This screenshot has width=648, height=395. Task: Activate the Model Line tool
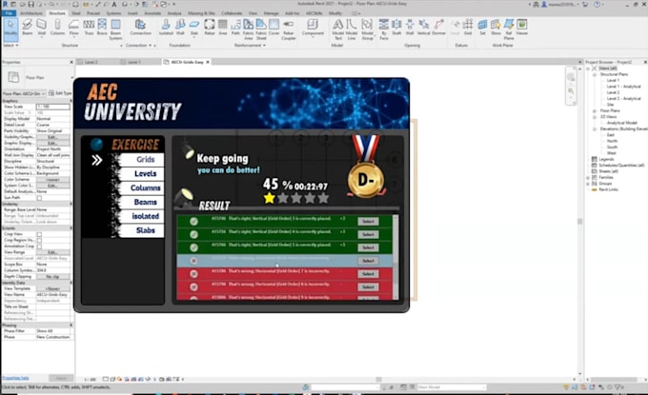tap(352, 29)
